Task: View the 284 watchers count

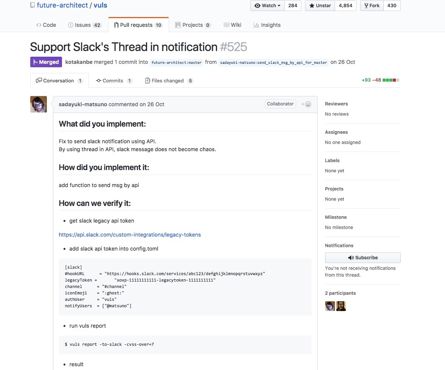Action: coord(292,6)
